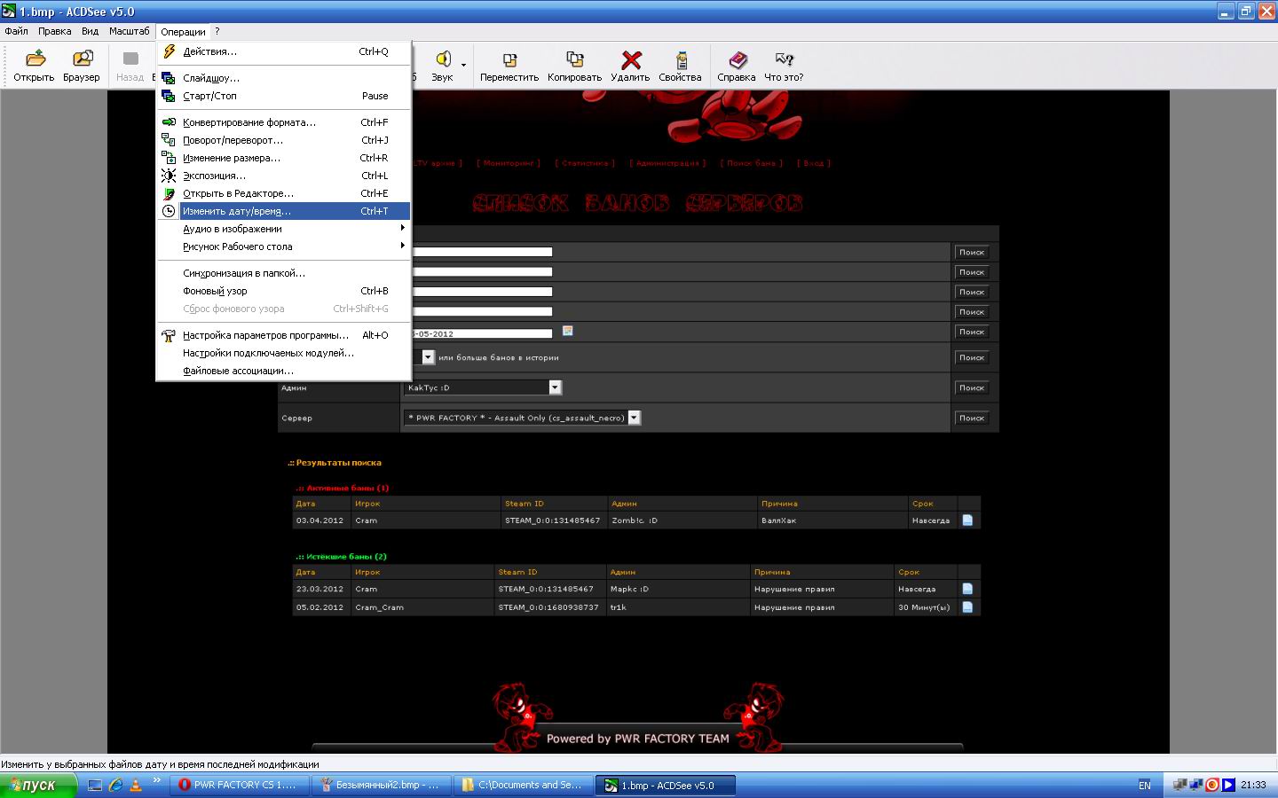
Task: Open the Browser (Браузер) toolbar icon
Action: (x=82, y=66)
